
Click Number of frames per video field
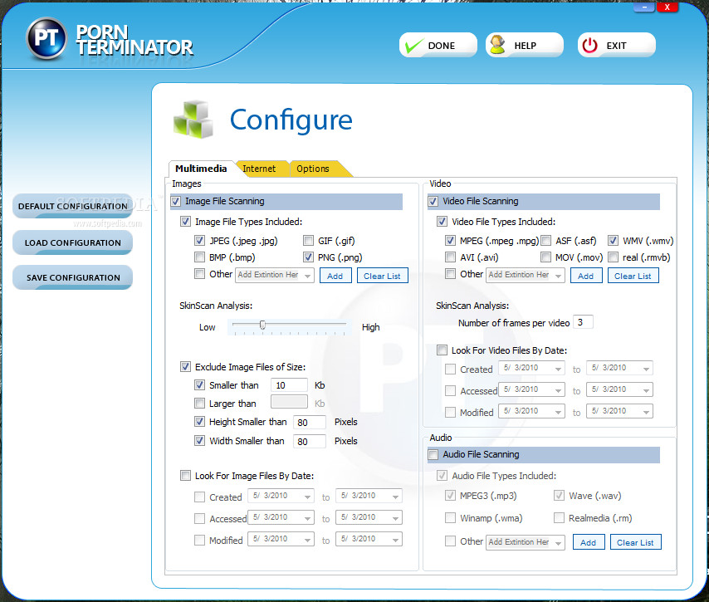(x=583, y=322)
